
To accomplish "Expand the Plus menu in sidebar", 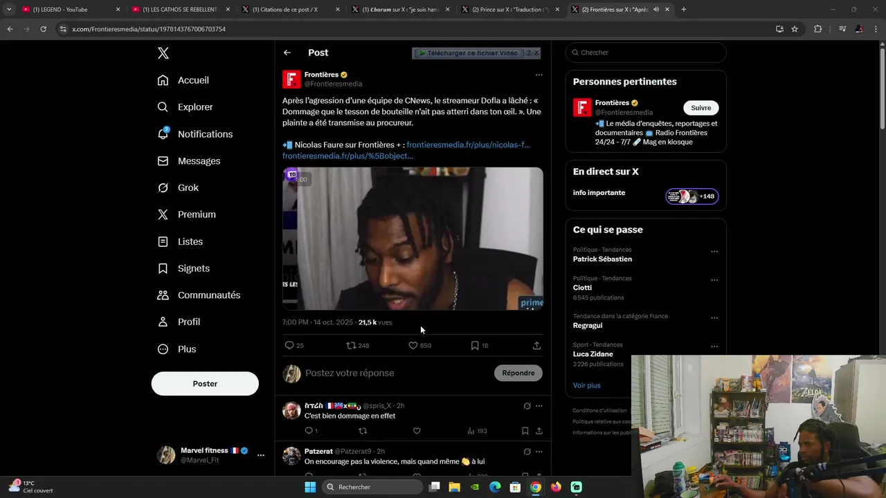I will (x=177, y=349).
